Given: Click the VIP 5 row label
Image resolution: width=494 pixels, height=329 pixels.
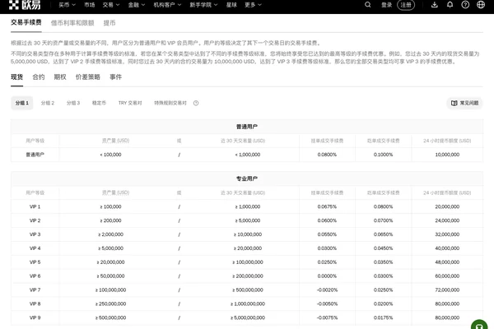Looking at the screenshot, I should (x=35, y=262).
